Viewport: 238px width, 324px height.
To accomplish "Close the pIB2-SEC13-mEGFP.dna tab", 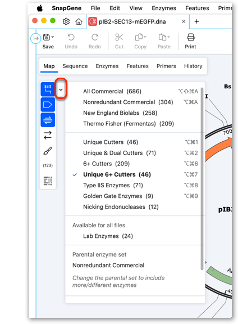I will coord(184,21).
